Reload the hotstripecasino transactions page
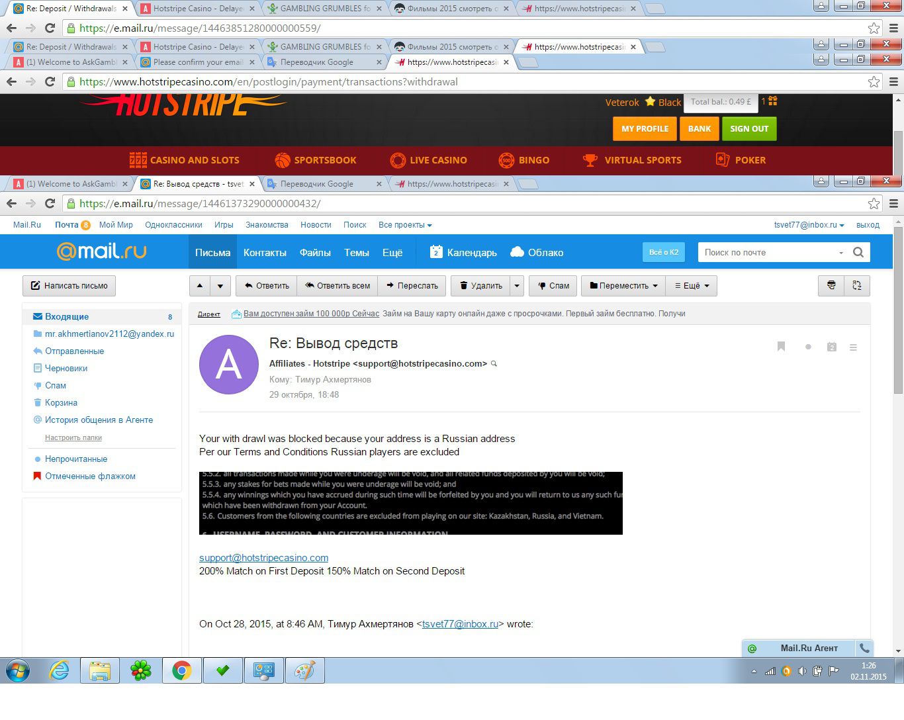This screenshot has width=904, height=720. click(x=50, y=81)
